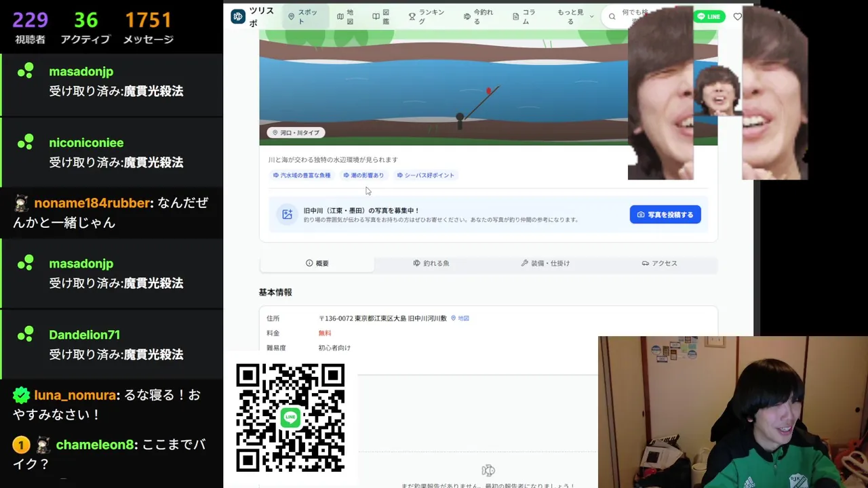The width and height of the screenshot is (868, 488).
Task: Click chat username chameleon8
Action: pyautogui.click(x=96, y=445)
